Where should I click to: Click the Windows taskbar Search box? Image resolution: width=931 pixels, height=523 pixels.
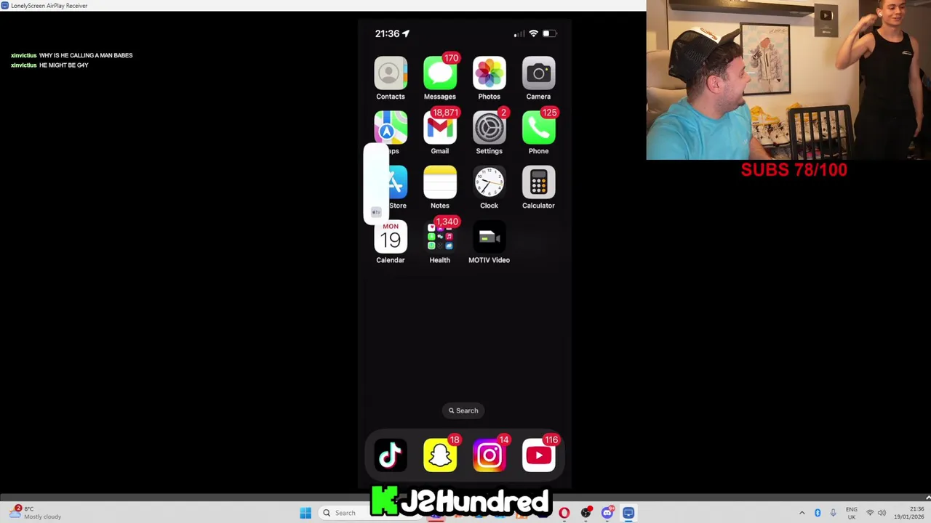point(345,513)
